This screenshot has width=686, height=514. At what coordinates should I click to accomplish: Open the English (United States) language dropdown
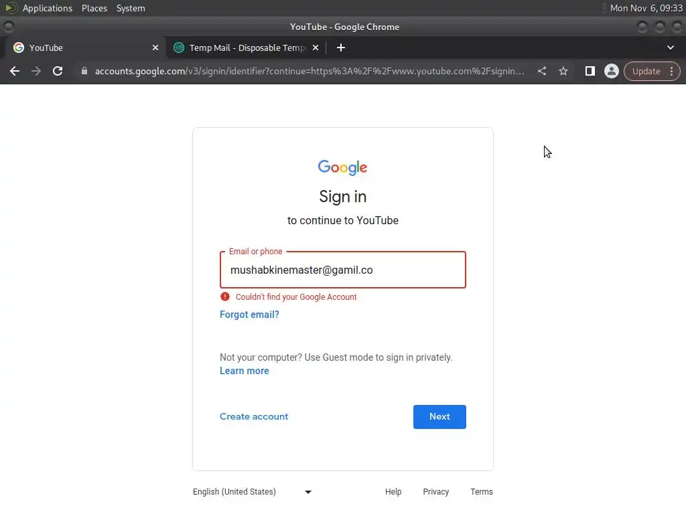pyautogui.click(x=252, y=492)
